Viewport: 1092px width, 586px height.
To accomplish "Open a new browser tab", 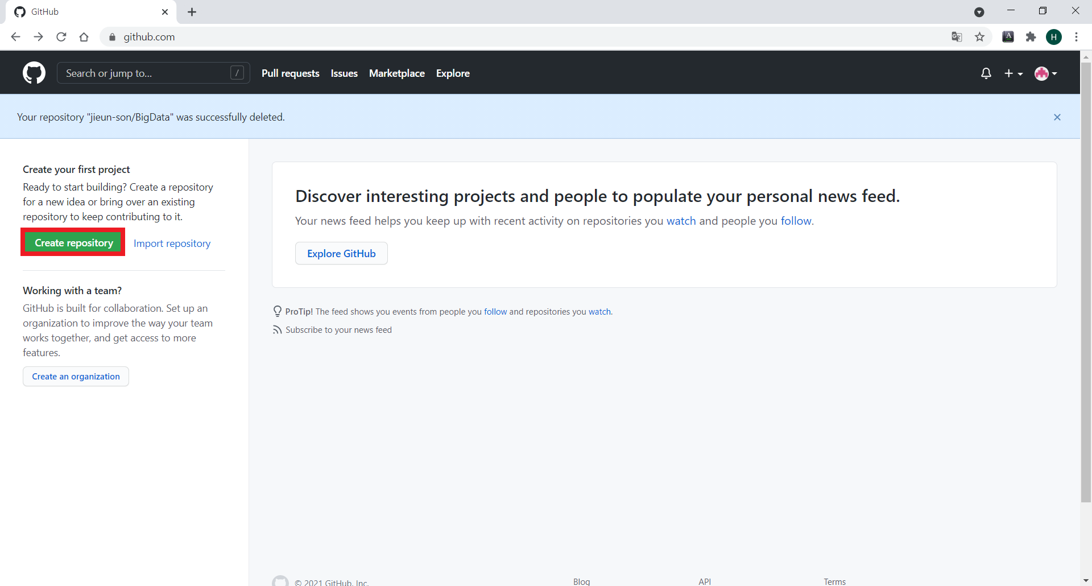I will (192, 12).
